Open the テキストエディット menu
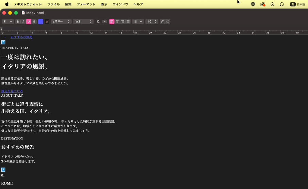308x189 pixels. [28, 4]
